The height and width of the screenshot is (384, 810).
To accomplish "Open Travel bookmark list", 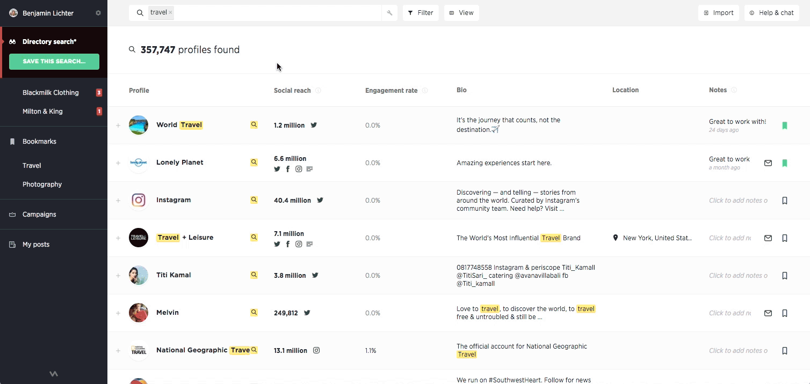I will (32, 166).
